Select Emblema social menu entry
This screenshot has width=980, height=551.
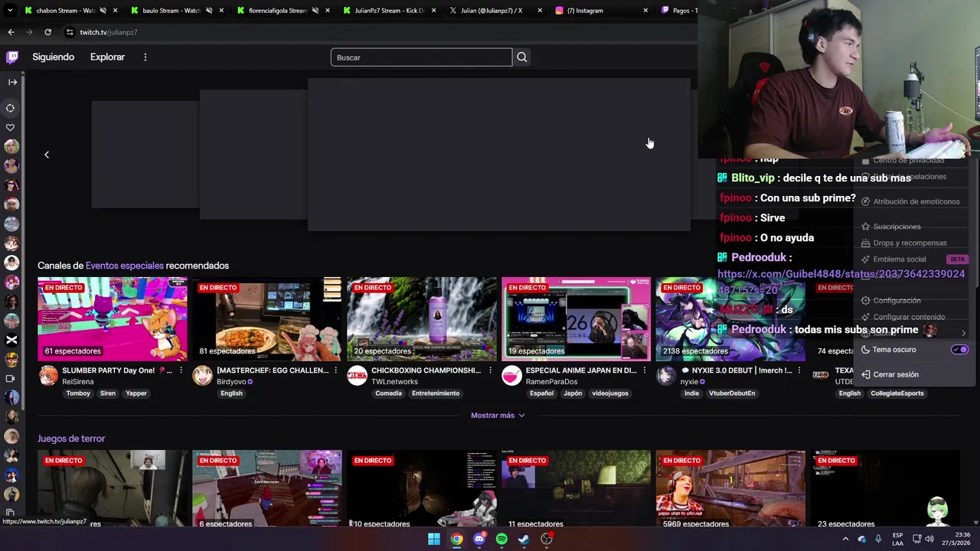tap(899, 259)
